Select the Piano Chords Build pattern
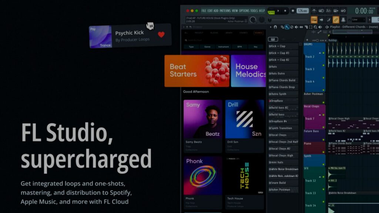Image resolution: width=379 pixels, height=213 pixels. (283, 80)
